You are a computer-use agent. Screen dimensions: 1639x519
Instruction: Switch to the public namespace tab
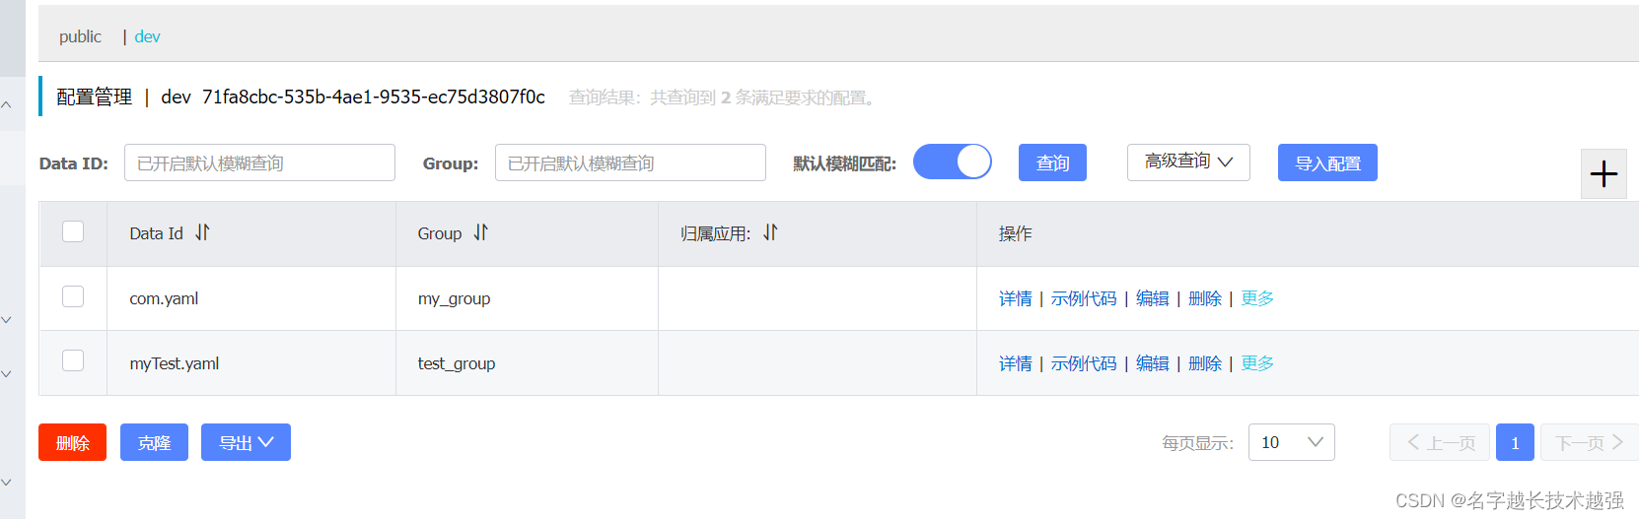(x=80, y=36)
